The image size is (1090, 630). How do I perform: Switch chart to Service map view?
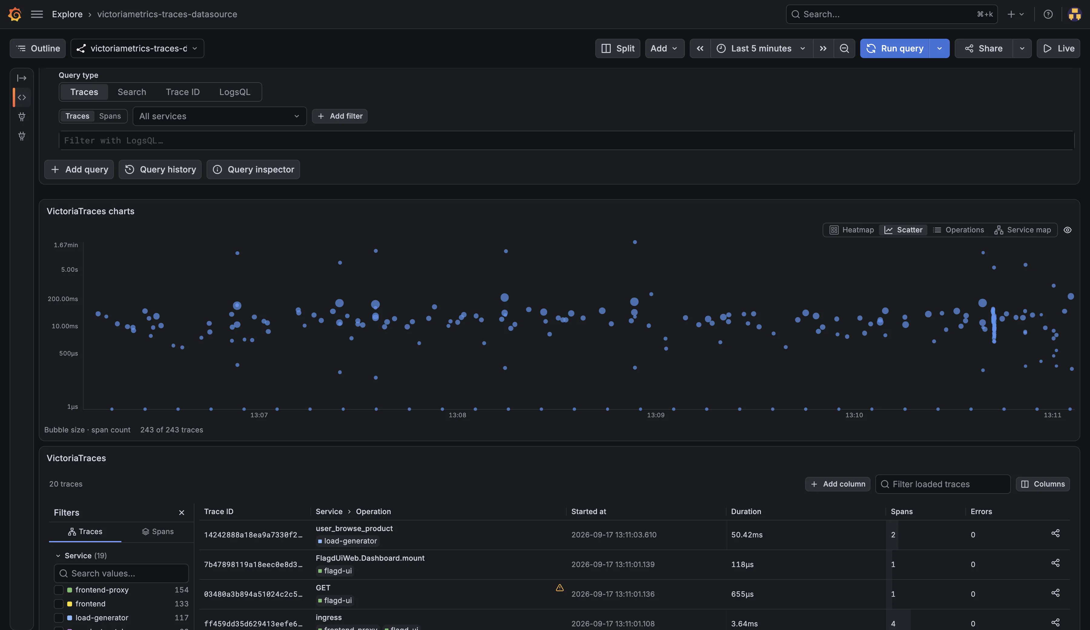[x=1022, y=230]
